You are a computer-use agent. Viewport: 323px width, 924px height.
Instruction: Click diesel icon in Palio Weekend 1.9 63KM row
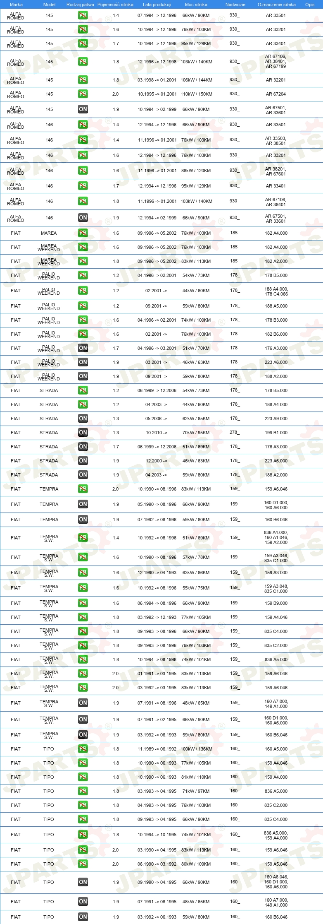pos(83,362)
